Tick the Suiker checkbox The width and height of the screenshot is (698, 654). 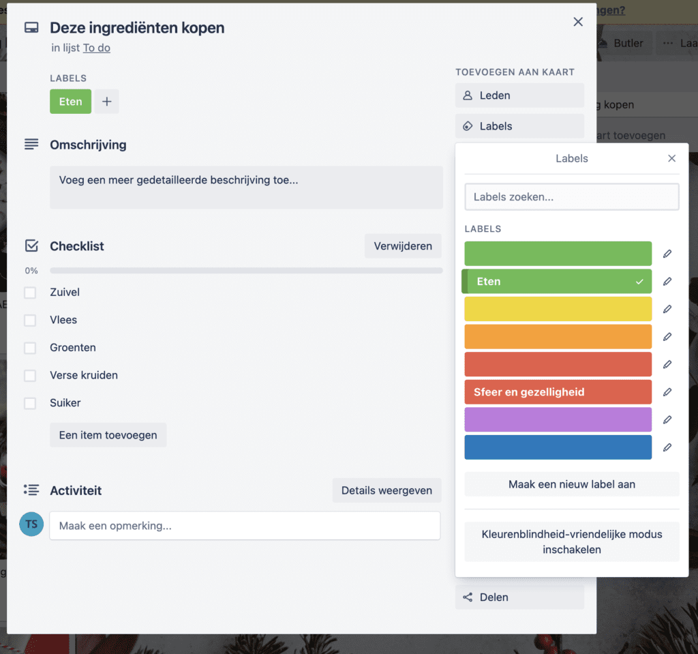[x=30, y=403]
